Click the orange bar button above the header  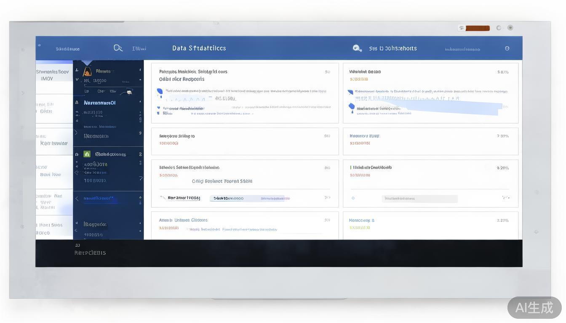pyautogui.click(x=478, y=28)
